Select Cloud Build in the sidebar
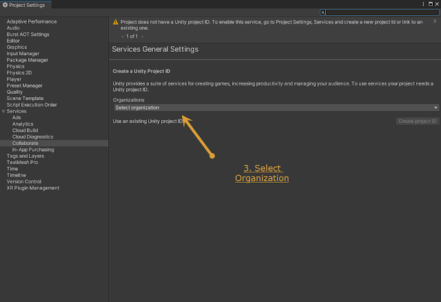The width and height of the screenshot is (441, 302). tap(26, 130)
